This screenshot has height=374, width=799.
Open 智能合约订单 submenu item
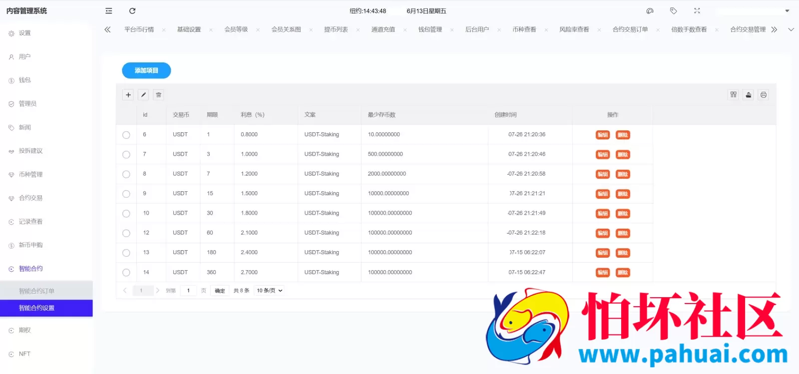pos(46,291)
